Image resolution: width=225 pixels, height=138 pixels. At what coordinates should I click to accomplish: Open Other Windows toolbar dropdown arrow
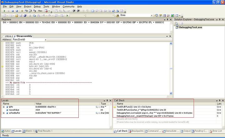coord(180,16)
